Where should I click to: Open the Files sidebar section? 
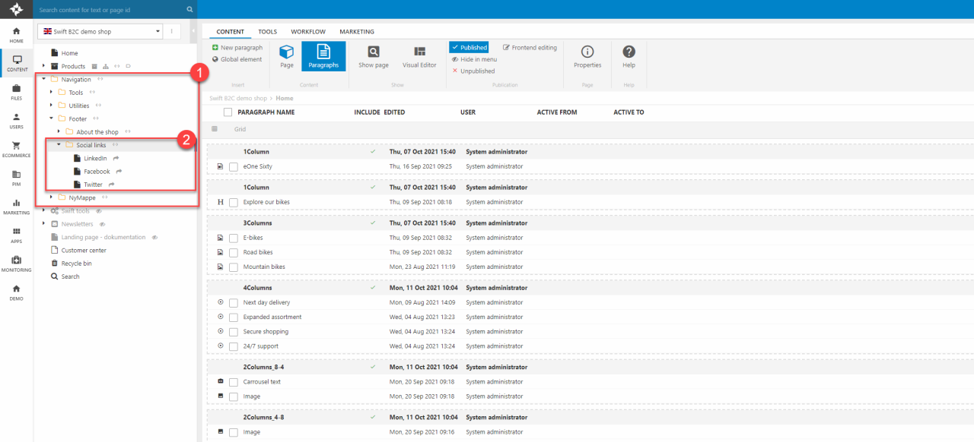point(16,92)
